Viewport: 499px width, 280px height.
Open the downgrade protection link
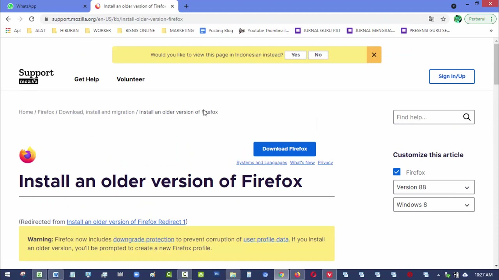pyautogui.click(x=143, y=239)
